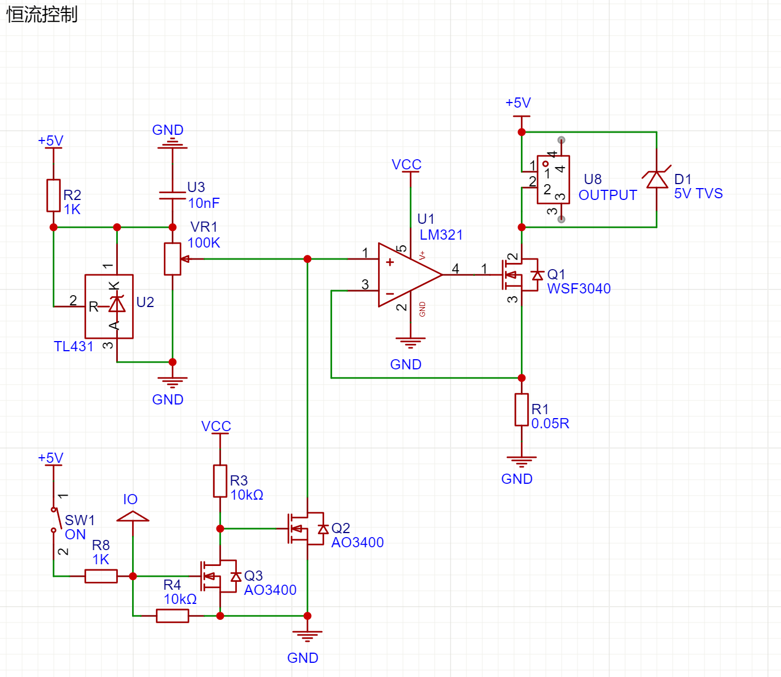Click the 100K value under VR1
This screenshot has height=677, width=781.
point(203,243)
